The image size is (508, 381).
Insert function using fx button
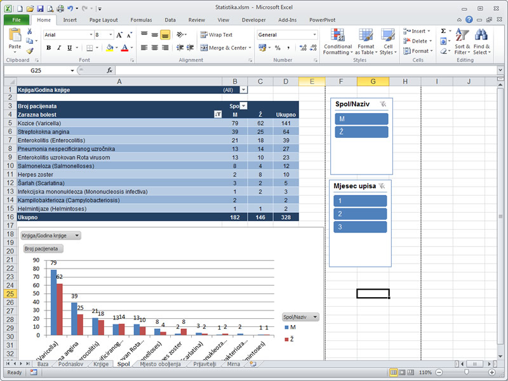[109, 70]
